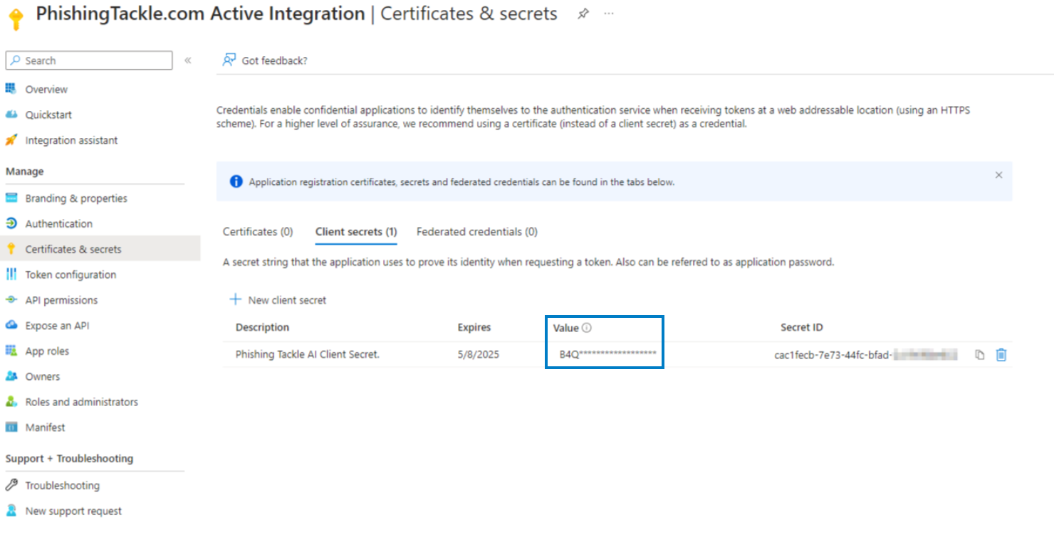Click the API permissions icon
Screen dimensions: 1054x537
[11, 300]
